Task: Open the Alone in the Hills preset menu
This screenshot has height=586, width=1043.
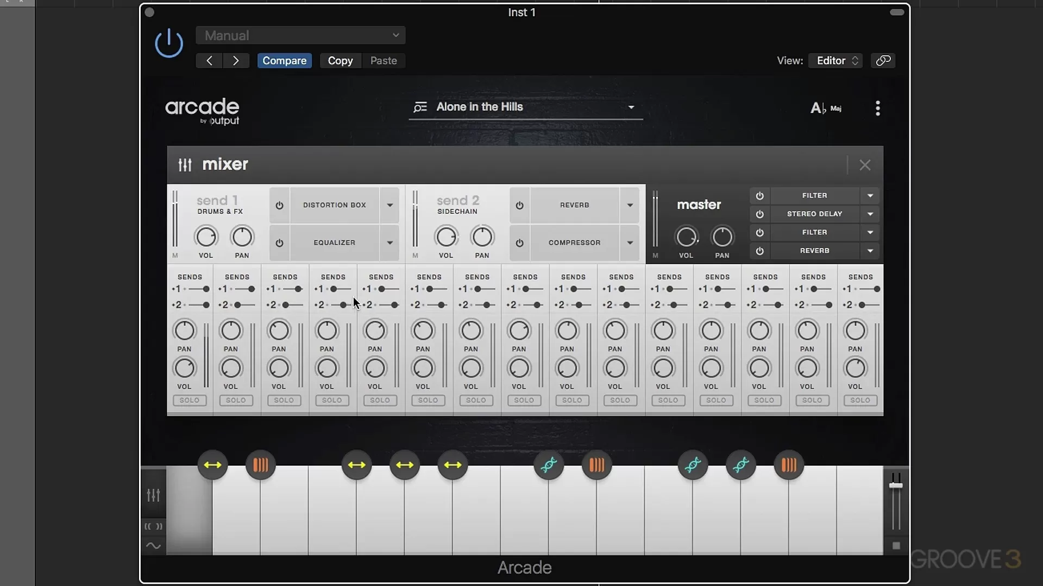Action: click(x=631, y=107)
